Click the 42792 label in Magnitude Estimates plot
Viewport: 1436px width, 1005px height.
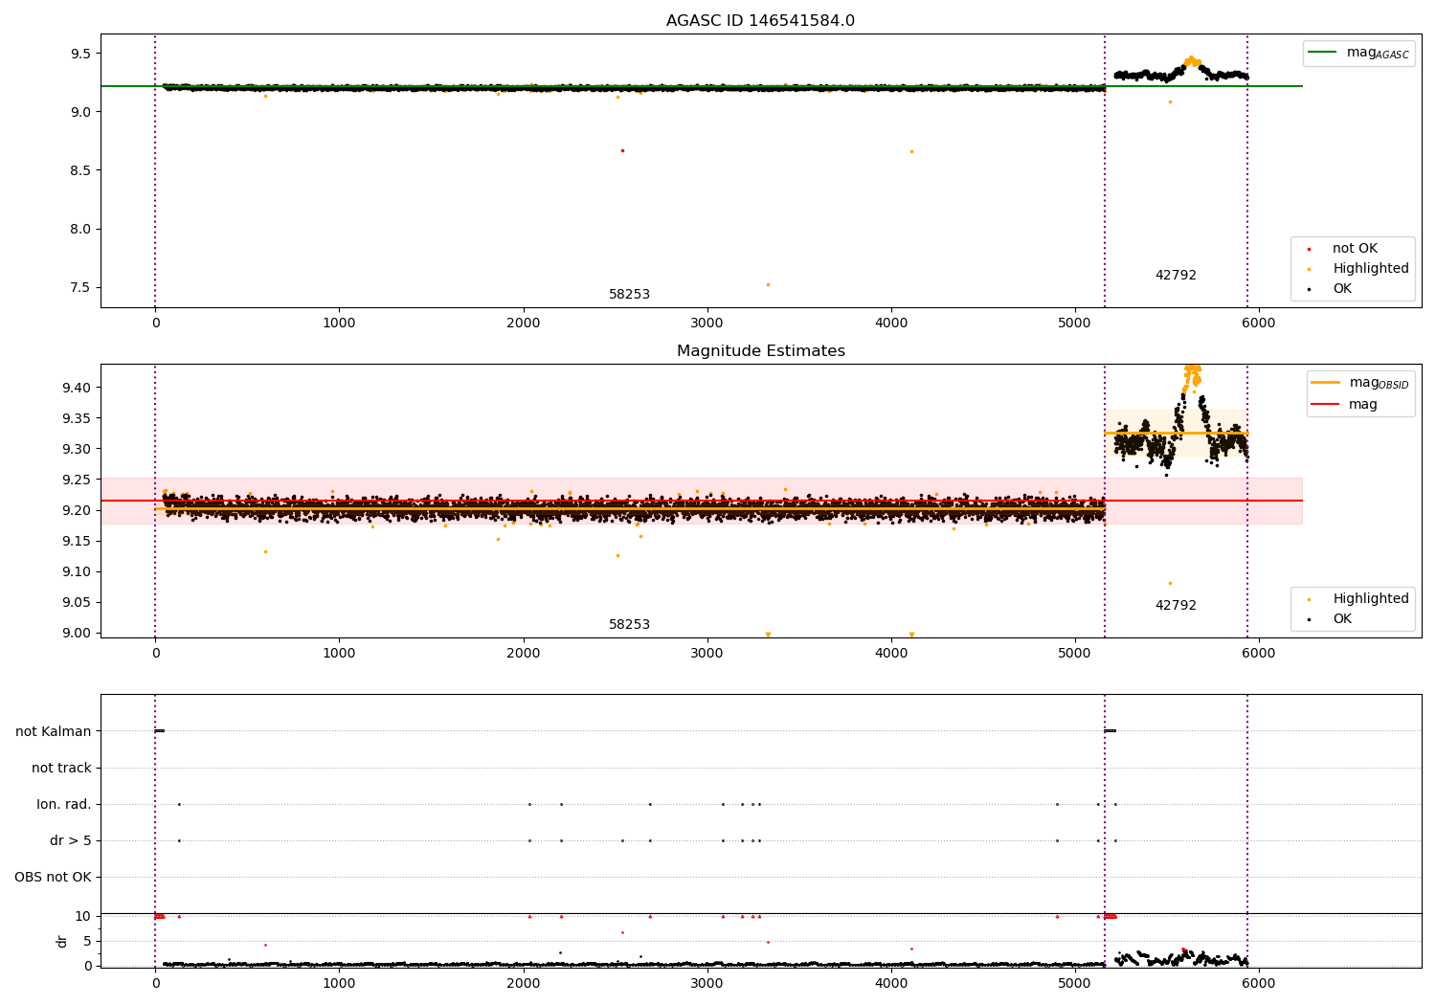(1176, 606)
